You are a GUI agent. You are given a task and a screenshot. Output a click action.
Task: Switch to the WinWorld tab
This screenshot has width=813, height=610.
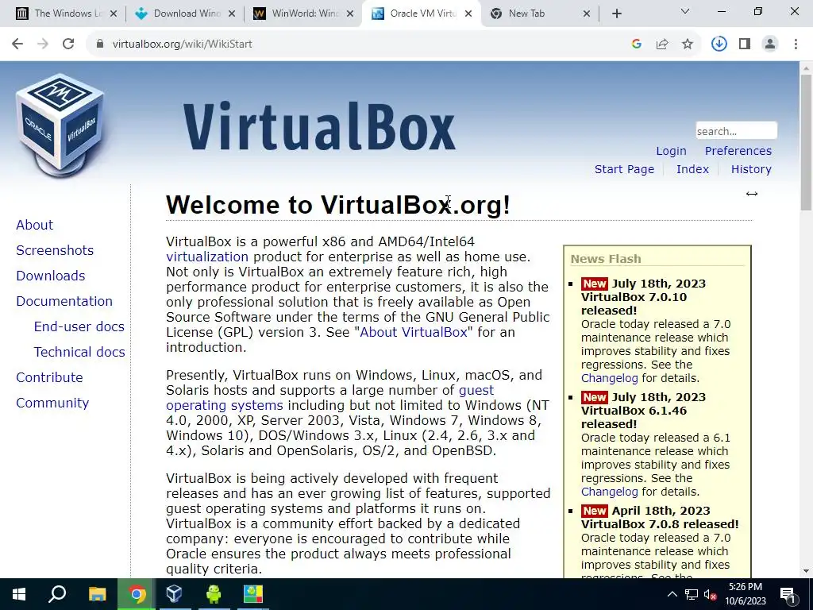[304, 14]
